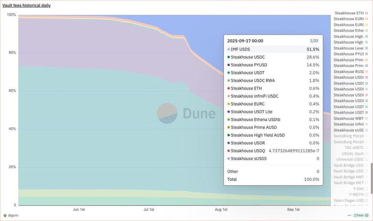Click the 60% y-axis label
Image resolution: width=373 pixels, height=221 pixels.
tap(12, 91)
